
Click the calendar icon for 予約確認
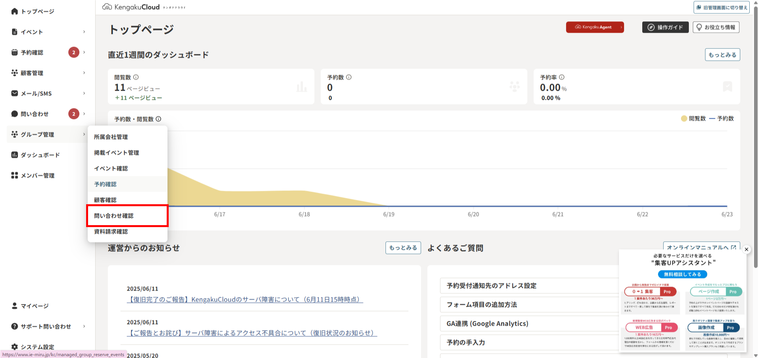[x=15, y=52]
